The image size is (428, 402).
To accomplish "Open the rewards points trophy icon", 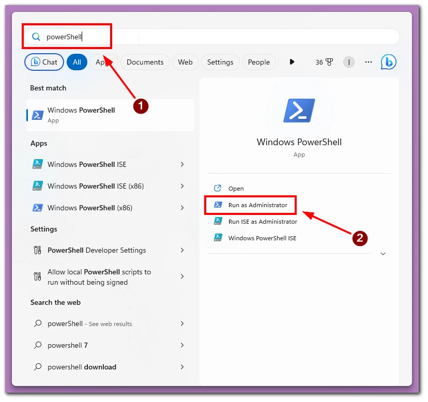I will [329, 62].
